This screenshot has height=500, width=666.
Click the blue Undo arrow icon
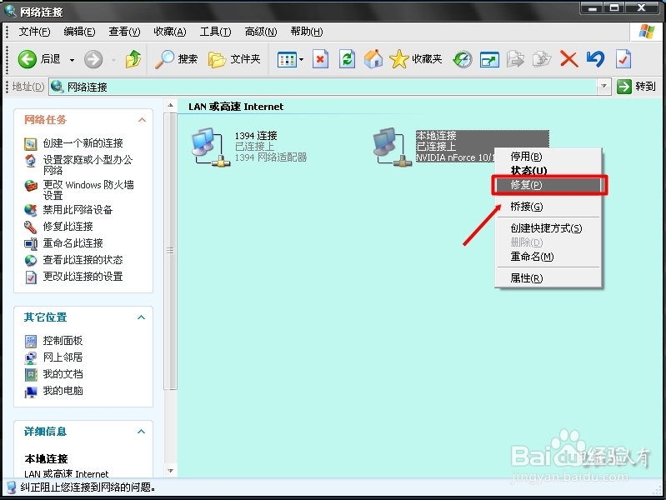click(x=595, y=59)
